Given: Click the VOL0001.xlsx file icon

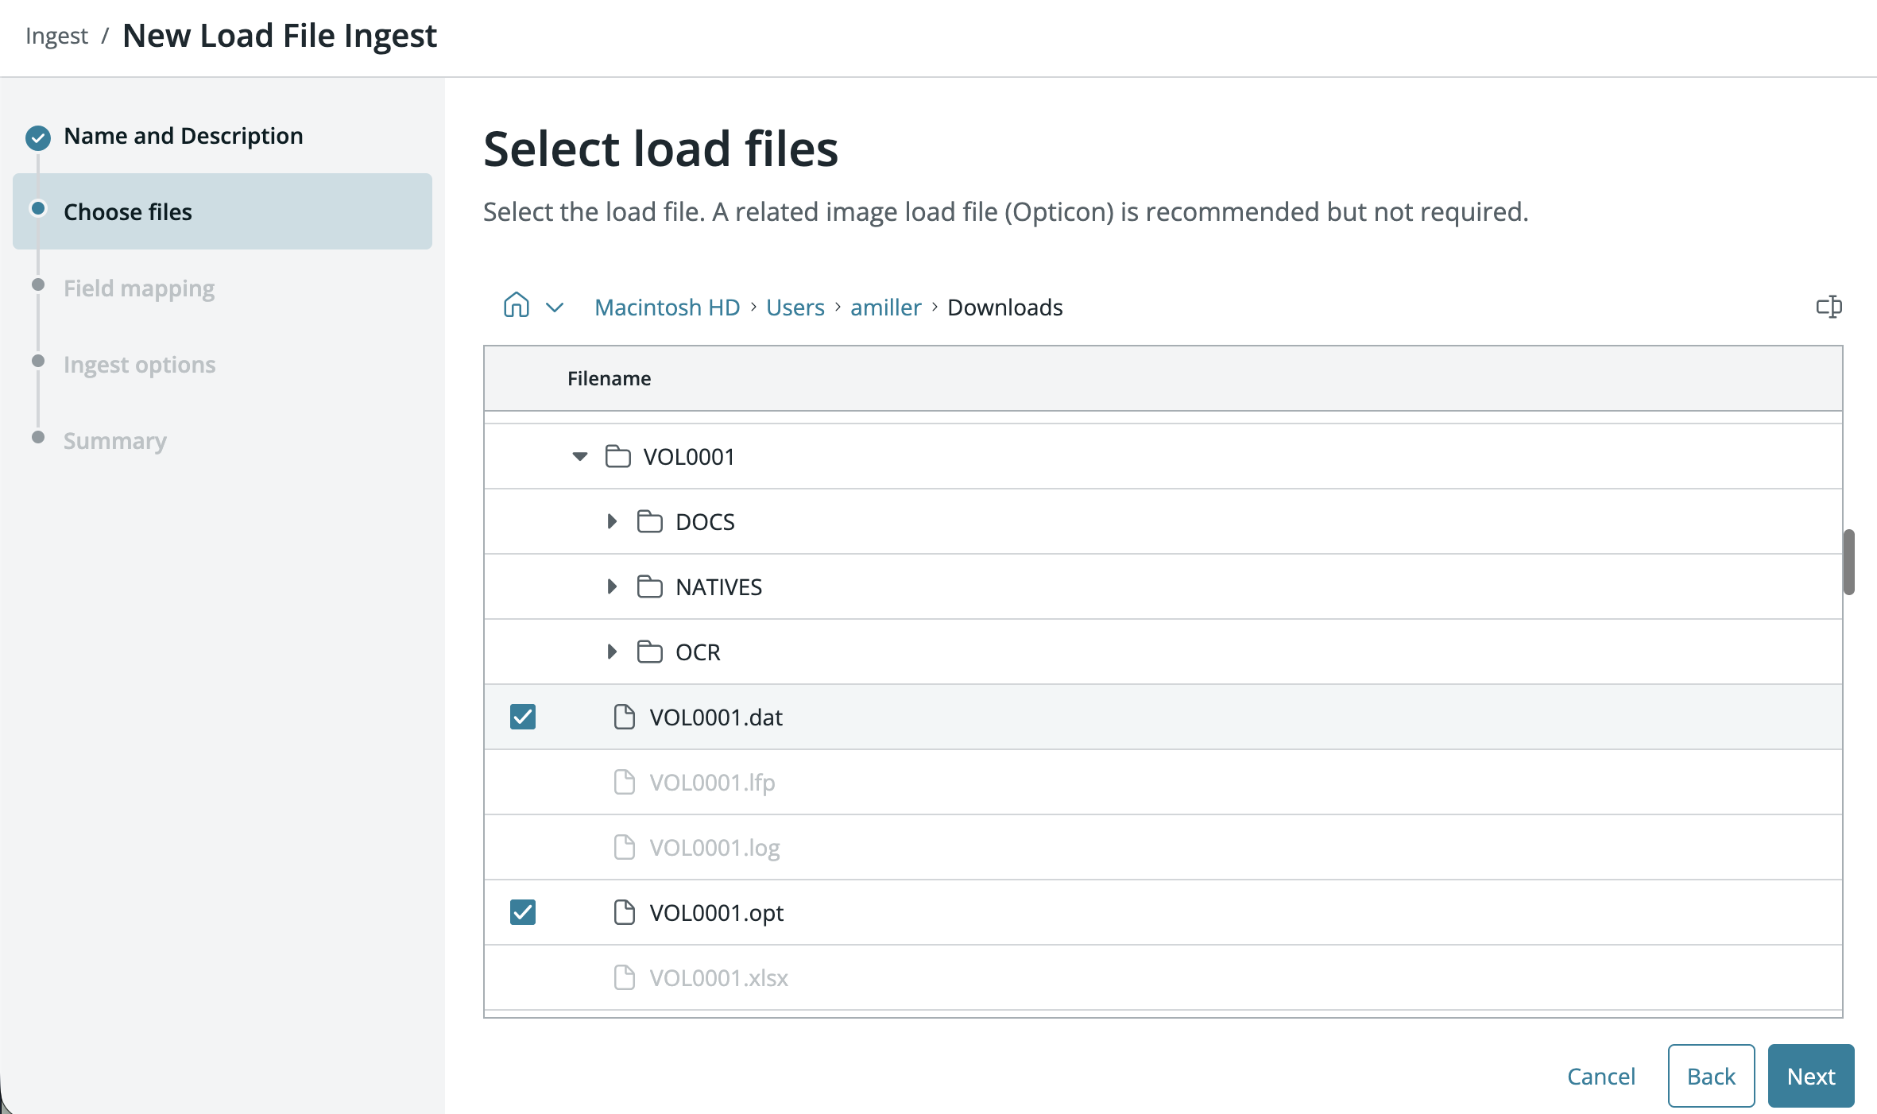Looking at the screenshot, I should 624,977.
